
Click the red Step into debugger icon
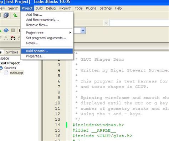pyautogui.click(x=13, y=38)
